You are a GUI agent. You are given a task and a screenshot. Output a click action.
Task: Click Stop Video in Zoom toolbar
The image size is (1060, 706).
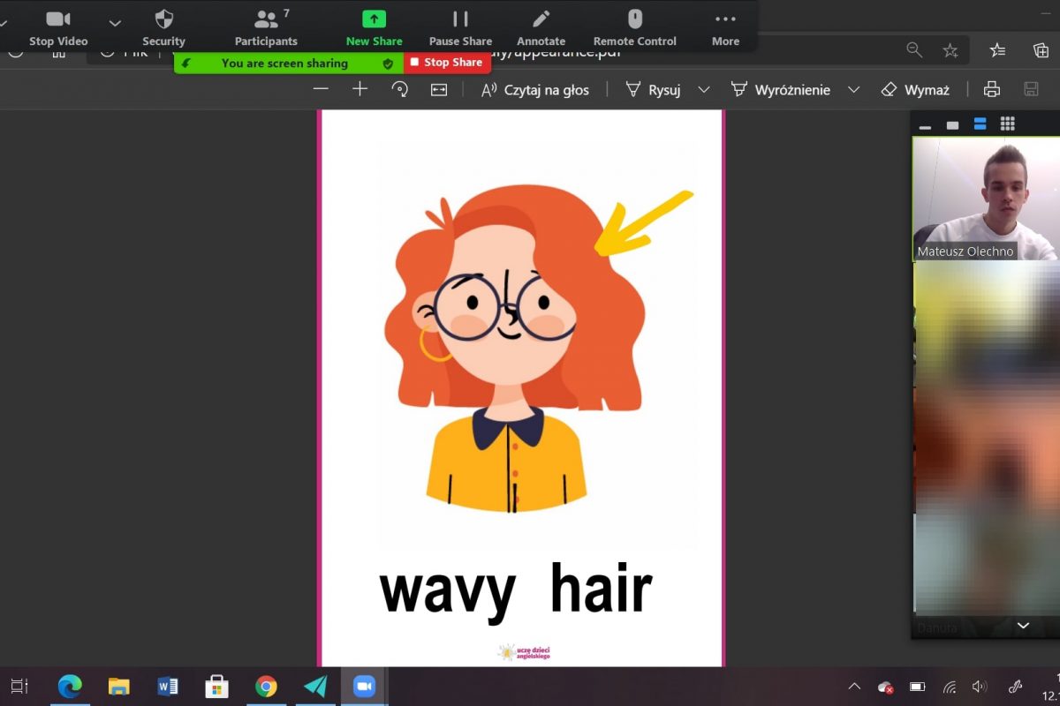click(58, 28)
